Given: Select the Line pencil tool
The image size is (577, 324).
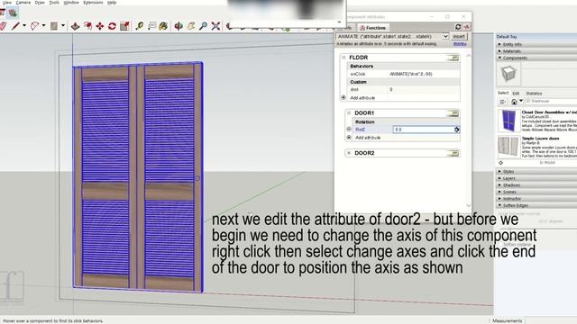Looking at the screenshot, I should (x=15, y=26).
